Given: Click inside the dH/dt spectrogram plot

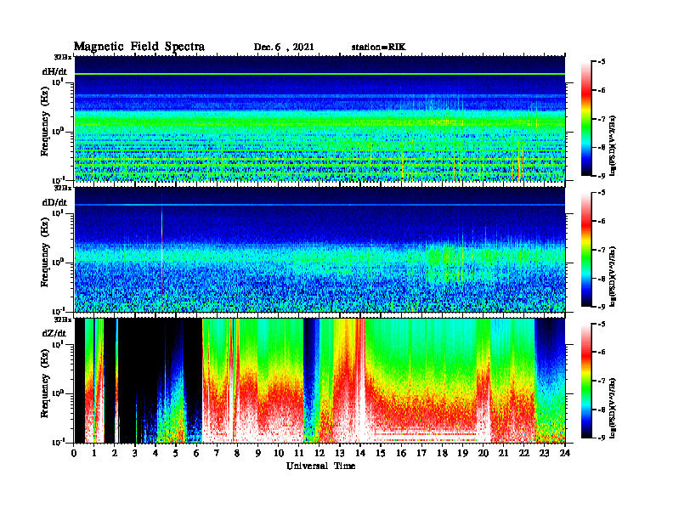Looking at the screenshot, I should click(x=320, y=118).
